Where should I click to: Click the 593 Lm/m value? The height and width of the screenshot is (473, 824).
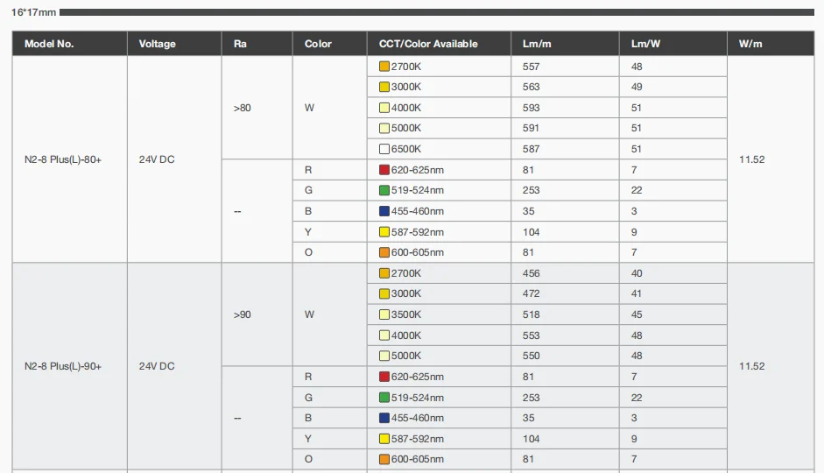[x=531, y=108]
